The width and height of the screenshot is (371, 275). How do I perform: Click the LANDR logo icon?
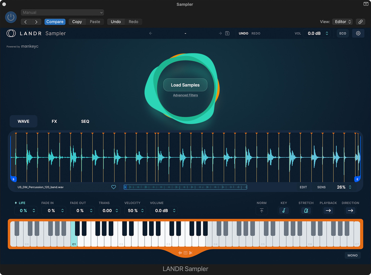coord(11,33)
